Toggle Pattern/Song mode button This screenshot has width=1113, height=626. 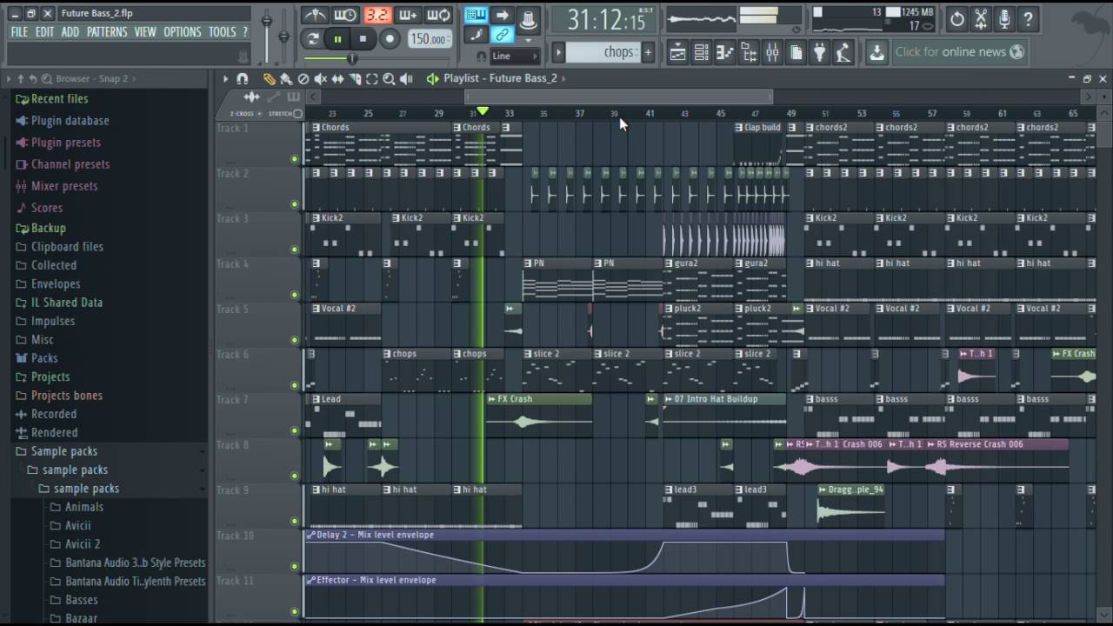tap(312, 38)
